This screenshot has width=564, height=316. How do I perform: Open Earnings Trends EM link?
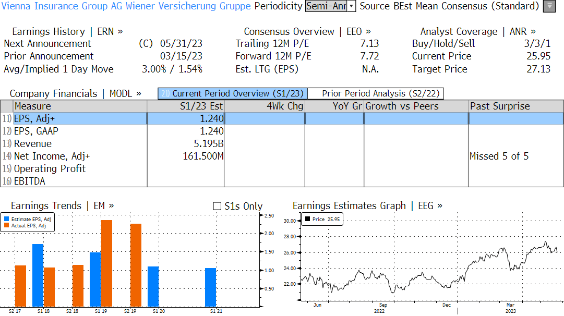pyautogui.click(x=63, y=205)
